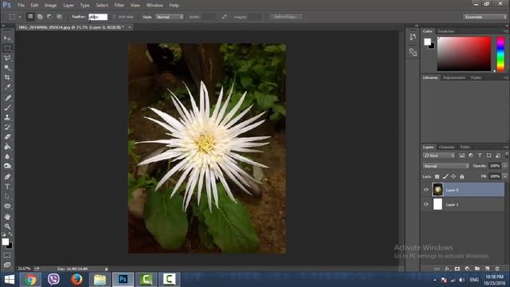The width and height of the screenshot is (510, 287).
Task: Select the Eraser tool
Action: 7,136
